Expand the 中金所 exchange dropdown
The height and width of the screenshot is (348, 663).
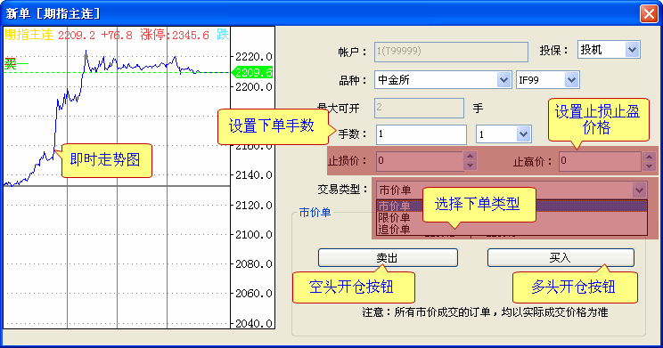503,80
